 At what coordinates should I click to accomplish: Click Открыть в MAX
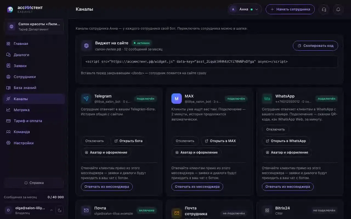tap(220, 141)
